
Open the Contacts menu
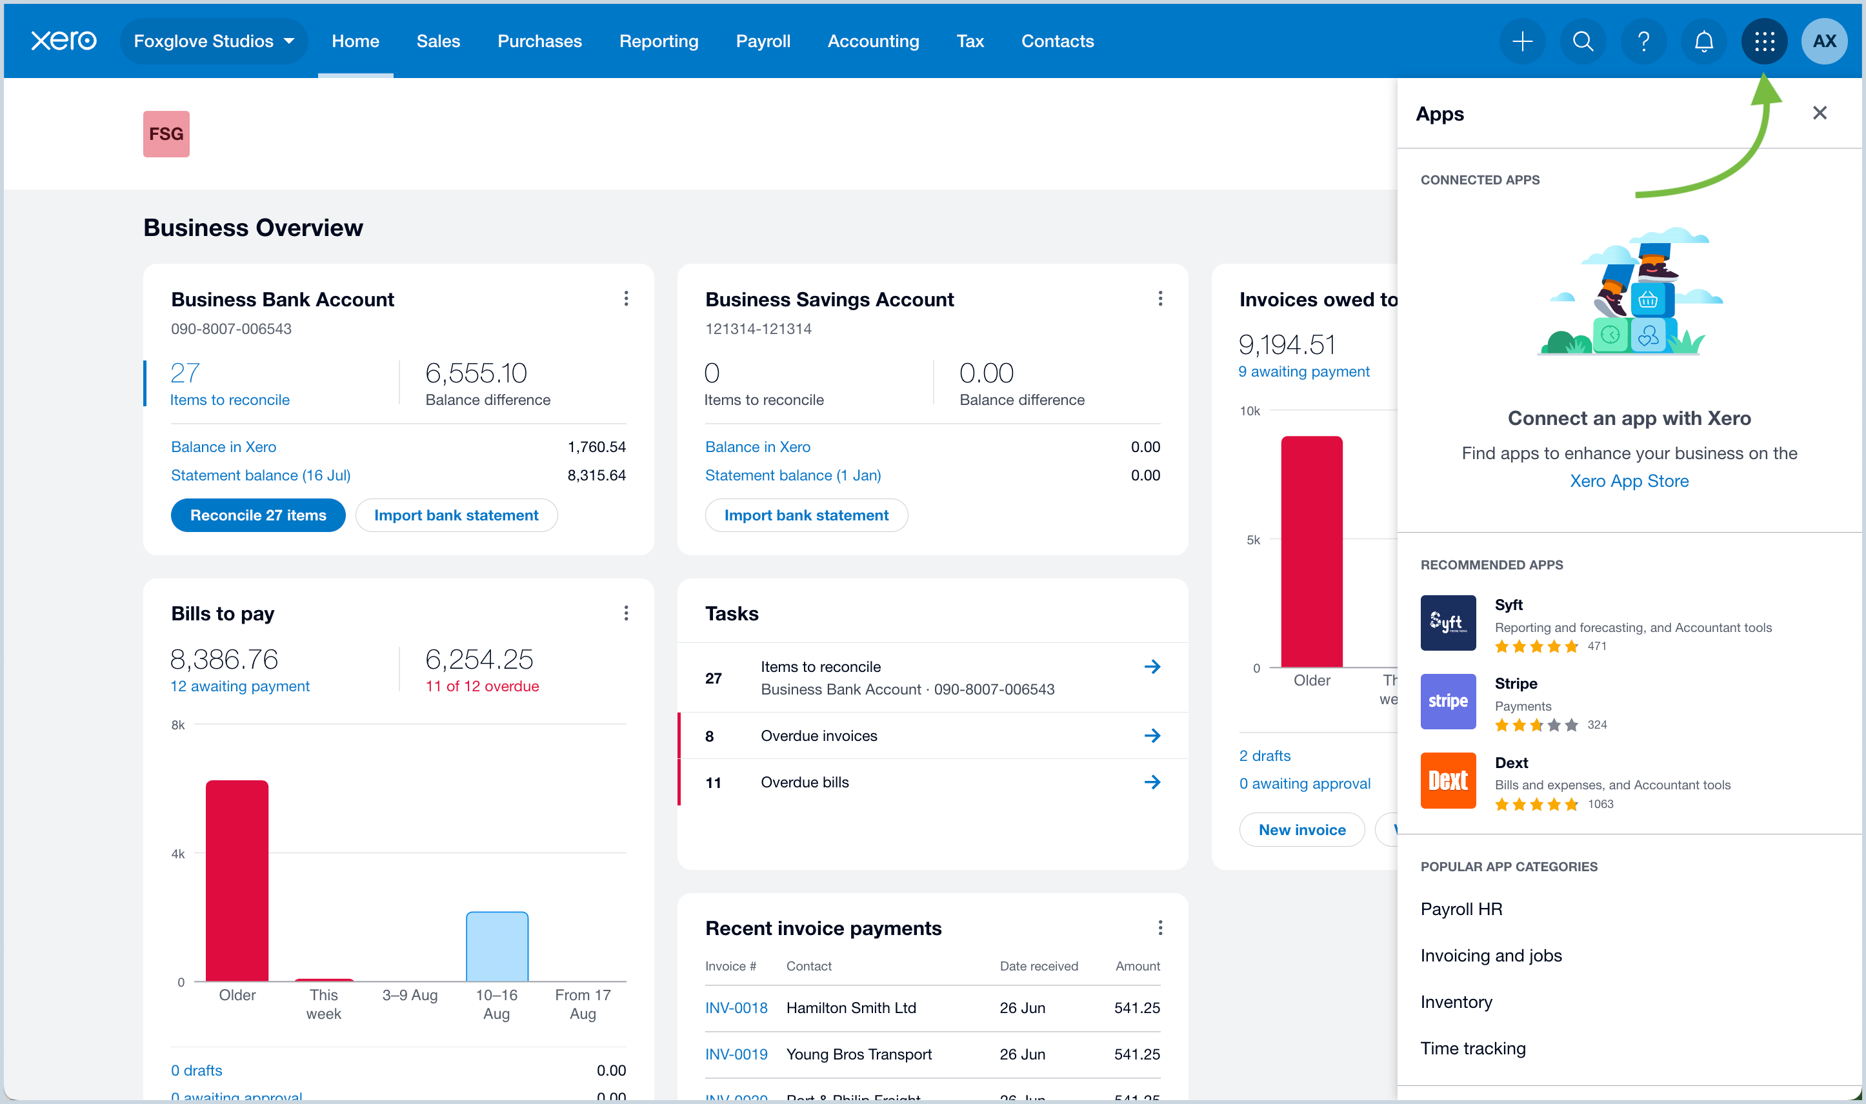click(1057, 41)
